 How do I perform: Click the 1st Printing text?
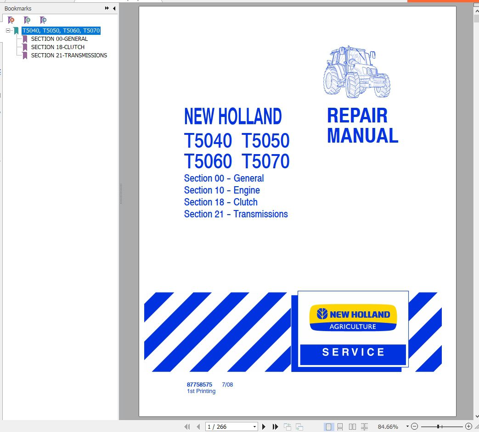[201, 391]
